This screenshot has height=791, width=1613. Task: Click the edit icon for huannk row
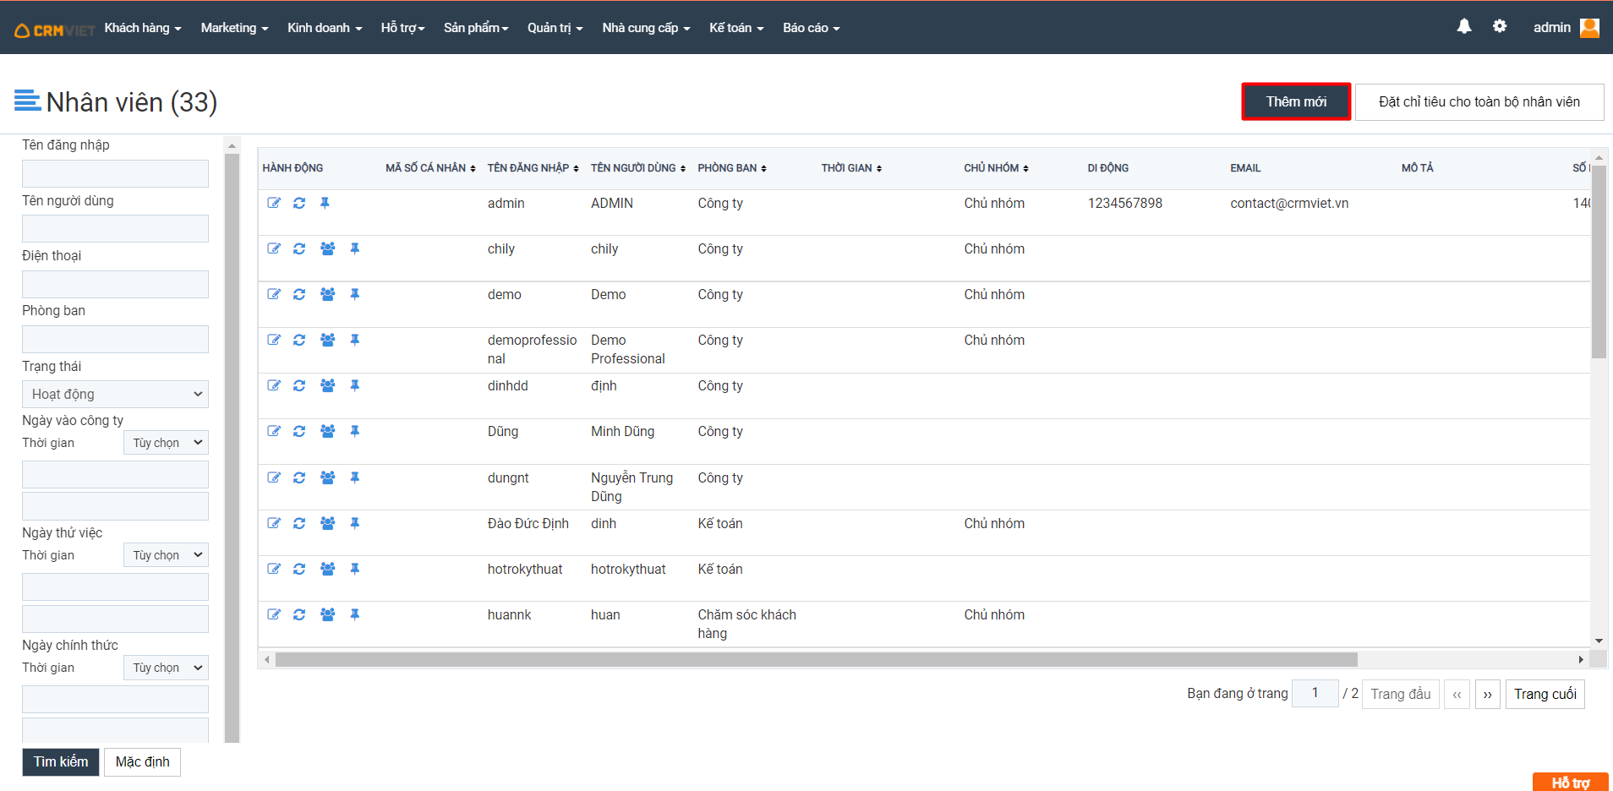click(274, 614)
